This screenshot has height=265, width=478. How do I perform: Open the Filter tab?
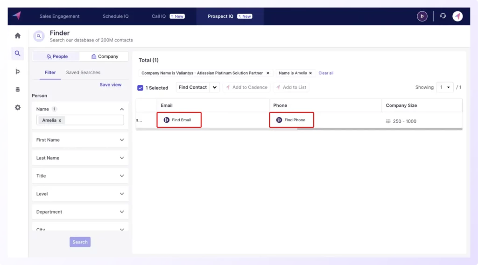[x=50, y=72]
